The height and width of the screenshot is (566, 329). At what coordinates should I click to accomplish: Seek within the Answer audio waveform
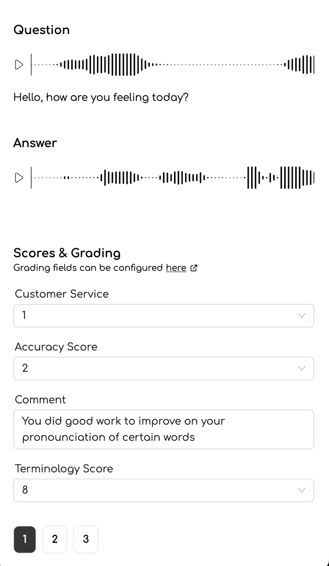click(x=179, y=178)
